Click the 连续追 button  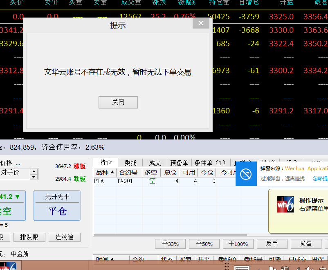(x=65, y=237)
